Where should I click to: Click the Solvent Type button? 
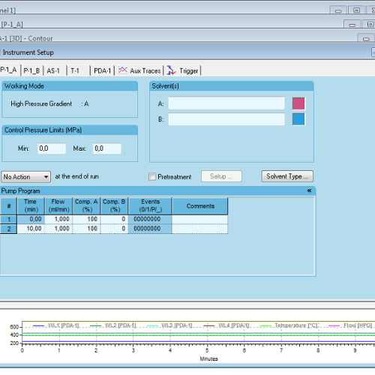[287, 176]
